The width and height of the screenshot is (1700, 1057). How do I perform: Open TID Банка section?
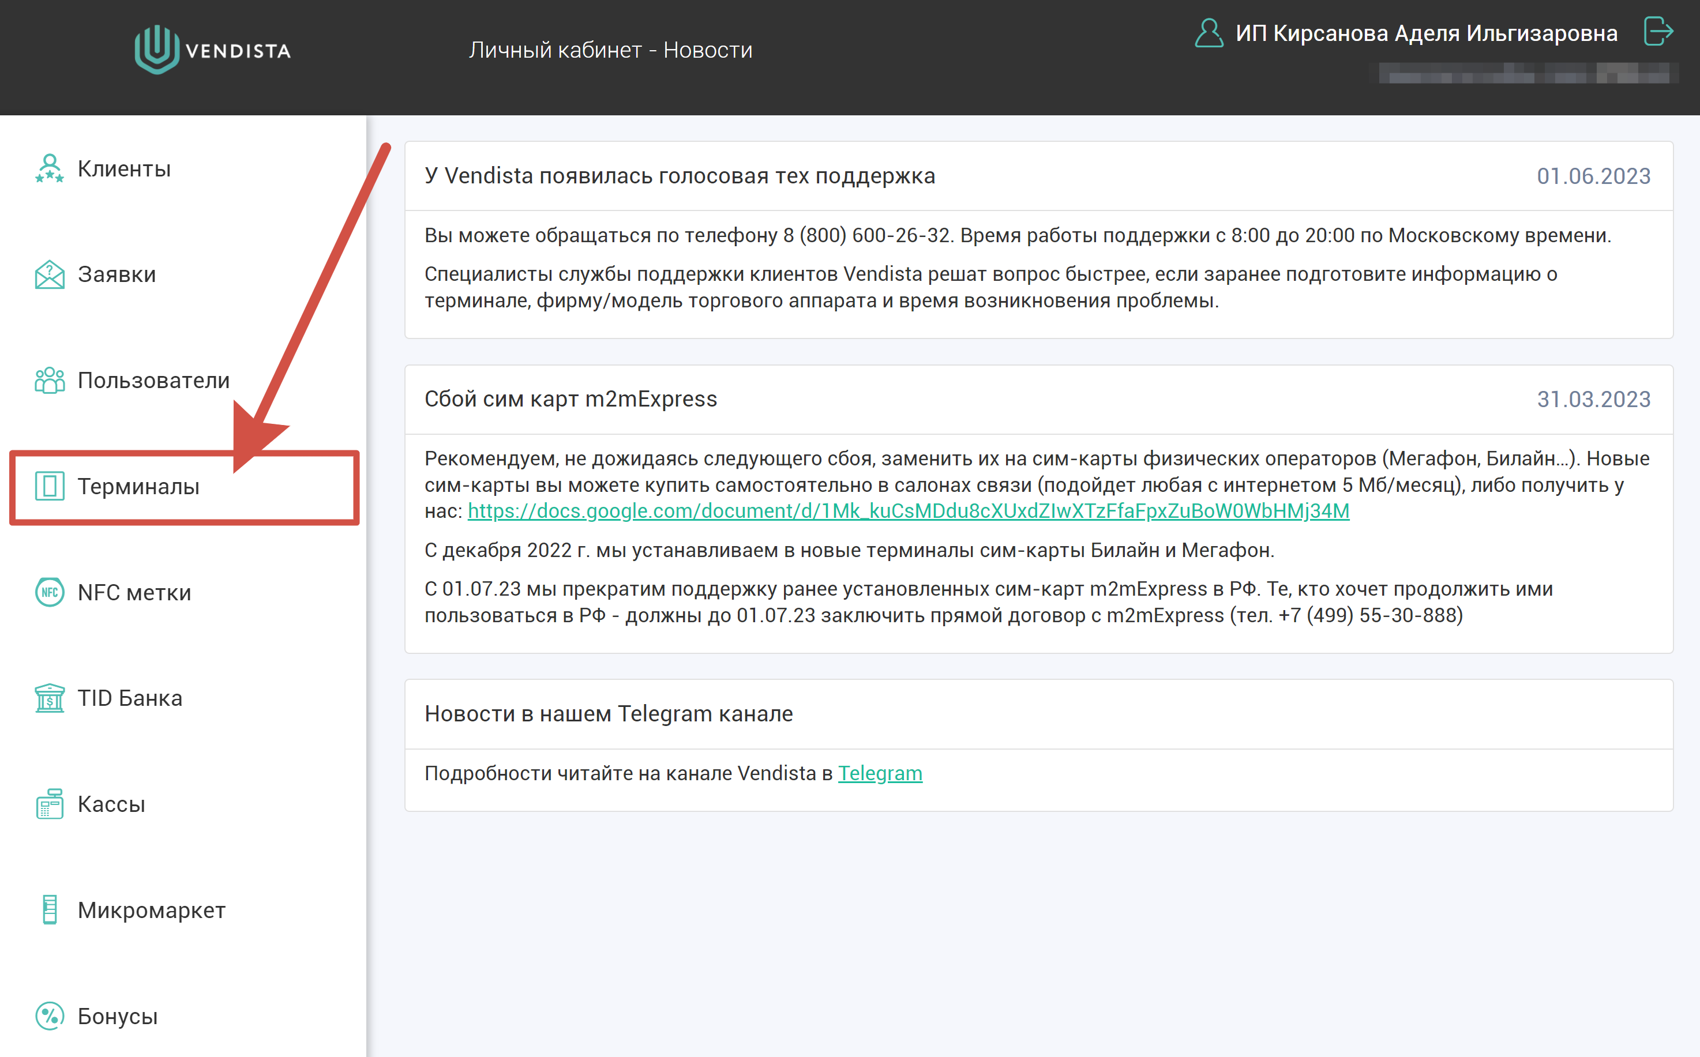pos(129,698)
